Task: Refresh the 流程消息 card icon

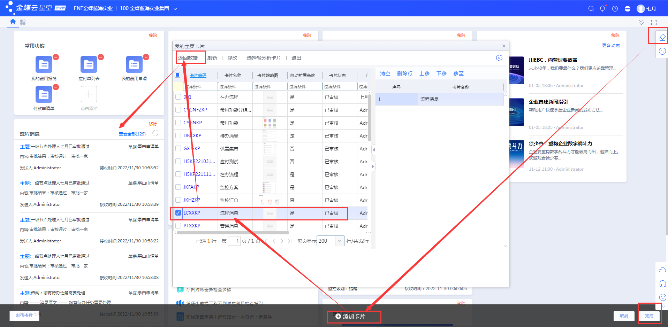Action: coord(155,133)
